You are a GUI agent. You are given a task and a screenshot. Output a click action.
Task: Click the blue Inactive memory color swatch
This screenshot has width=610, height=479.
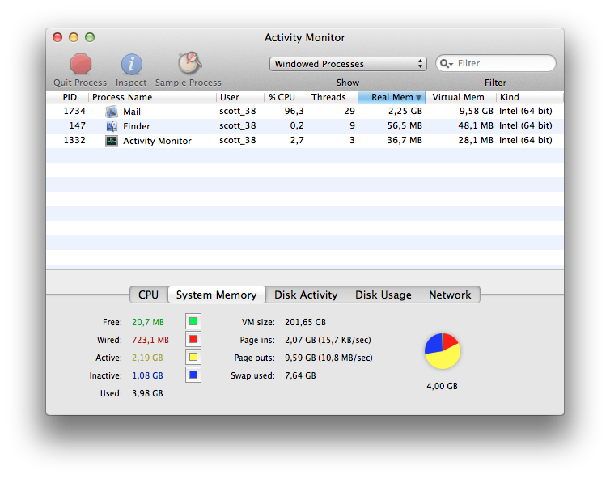(x=193, y=375)
